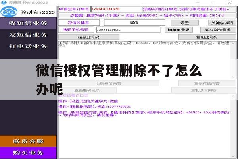This screenshot has height=159, width=238.
Task: Switch to 发短信业务 section
Action: point(28,35)
